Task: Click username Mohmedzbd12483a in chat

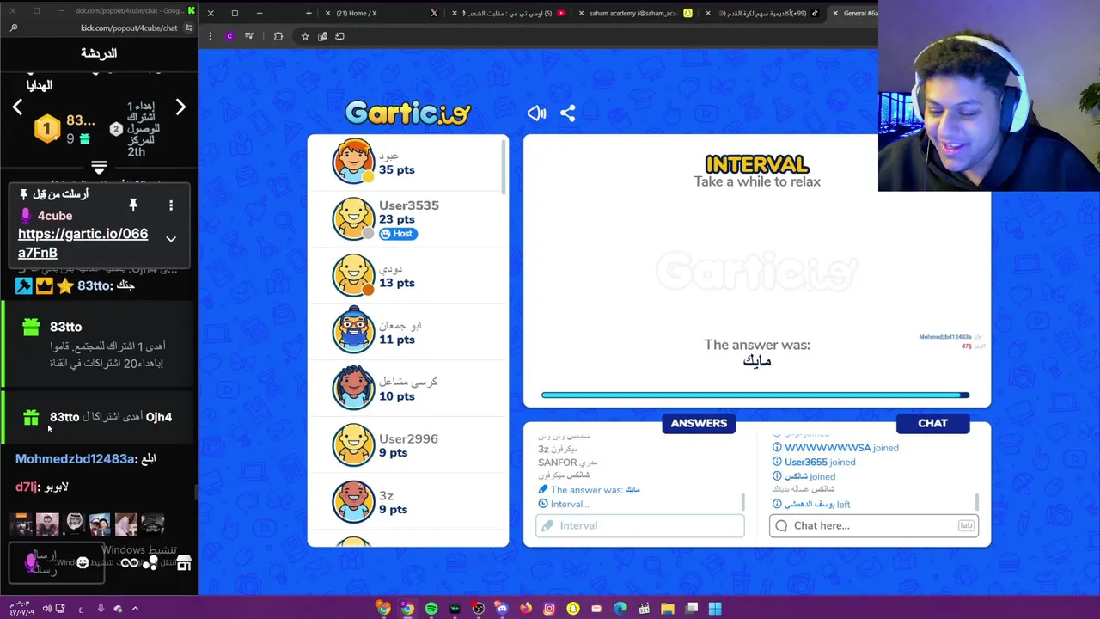Action: tap(75, 458)
